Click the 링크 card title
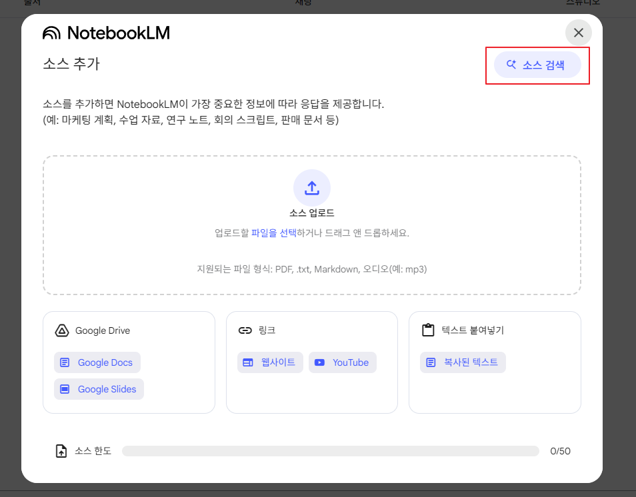636x497 pixels. click(267, 330)
